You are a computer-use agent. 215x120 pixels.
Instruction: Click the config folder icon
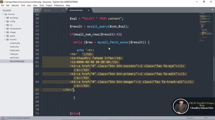(8, 21)
